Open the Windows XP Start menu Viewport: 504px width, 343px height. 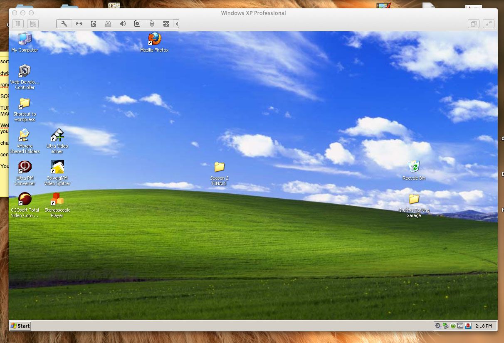pos(20,326)
